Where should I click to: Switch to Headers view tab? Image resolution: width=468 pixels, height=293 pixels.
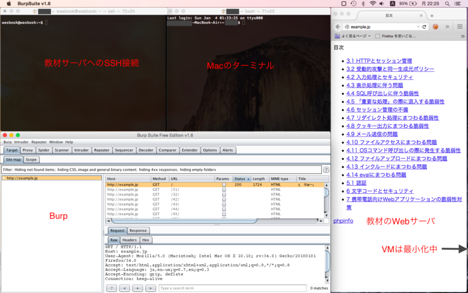click(129, 240)
